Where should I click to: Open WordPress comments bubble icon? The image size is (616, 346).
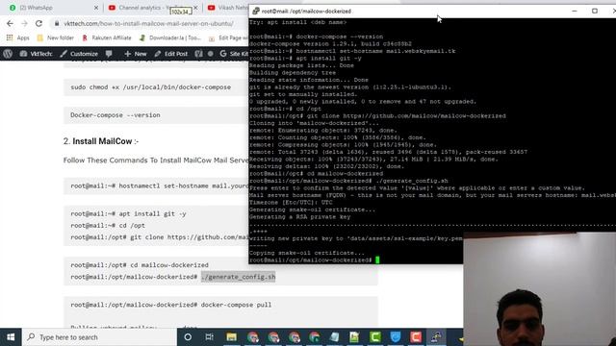tap(109, 54)
